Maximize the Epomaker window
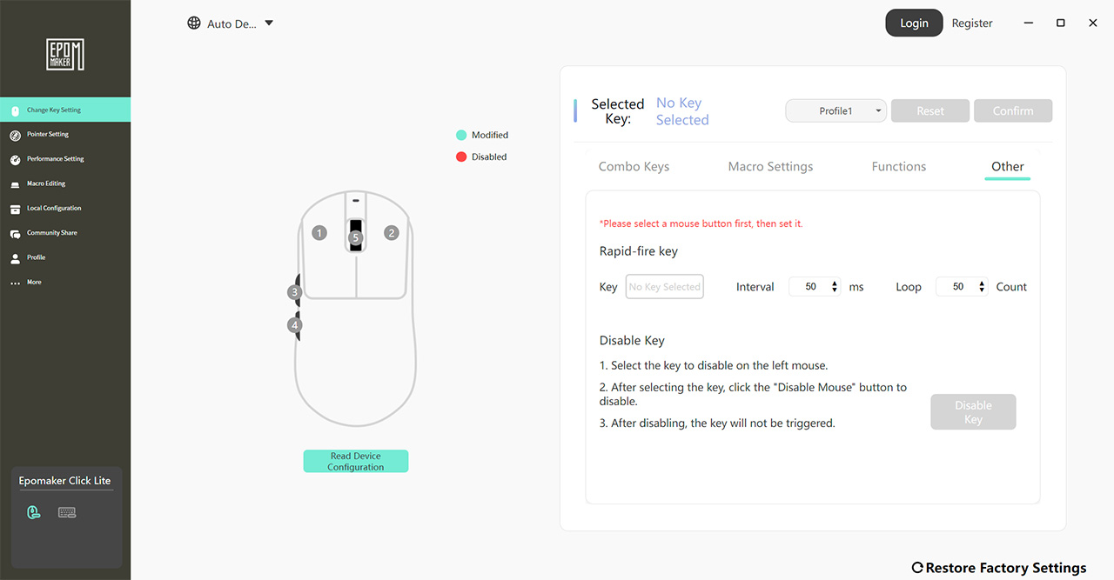The image size is (1114, 580). pyautogui.click(x=1060, y=23)
